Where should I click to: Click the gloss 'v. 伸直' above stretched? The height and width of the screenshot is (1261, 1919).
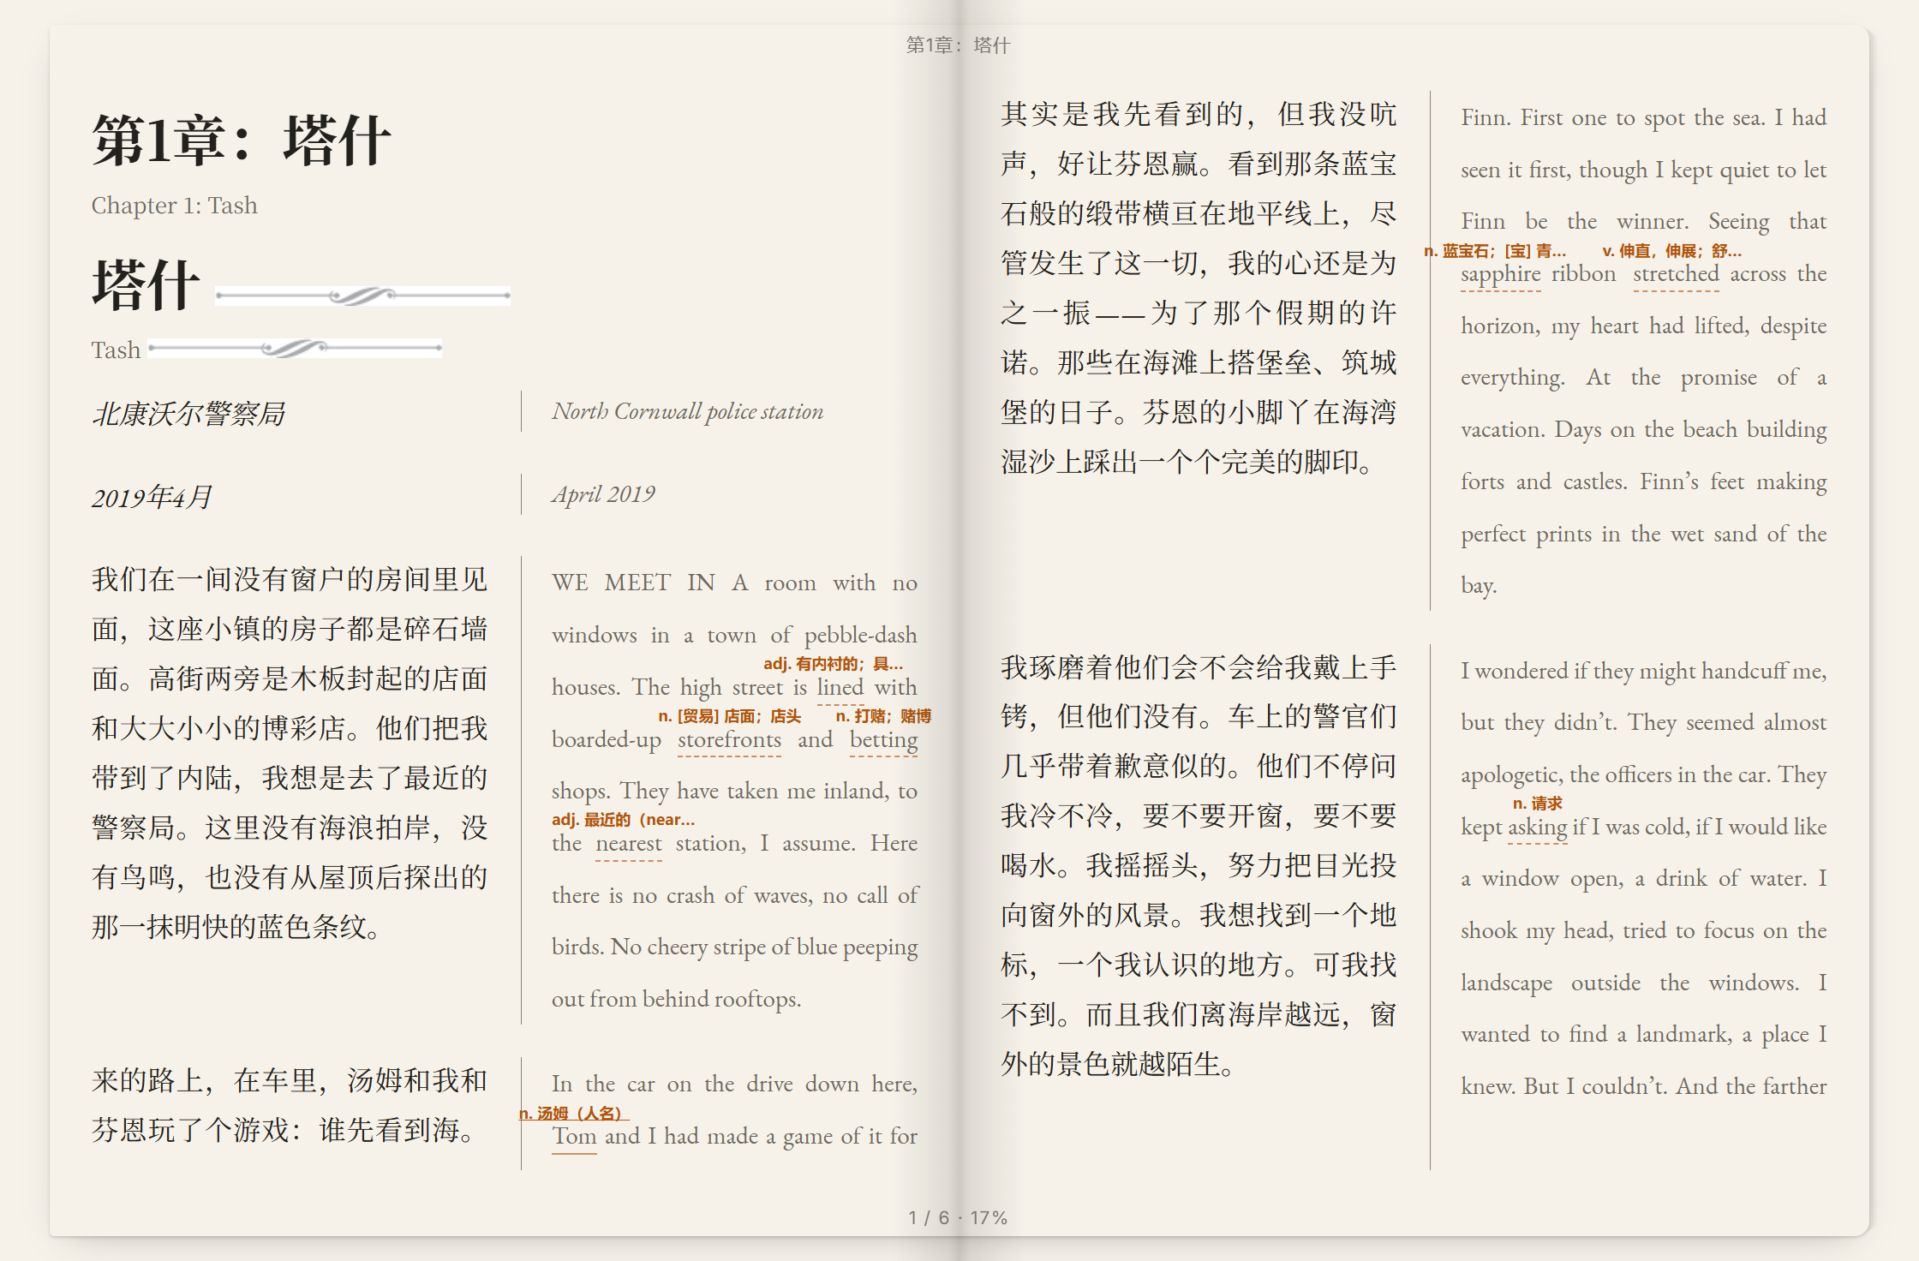[x=1671, y=251]
